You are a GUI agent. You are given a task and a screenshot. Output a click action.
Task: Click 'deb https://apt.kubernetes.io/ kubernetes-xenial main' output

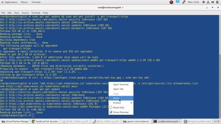pyautogui.click(x=39, y=86)
